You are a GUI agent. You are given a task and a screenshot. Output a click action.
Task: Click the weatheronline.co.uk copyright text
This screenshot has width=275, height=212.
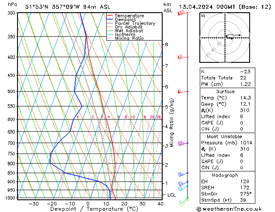tap(229, 209)
